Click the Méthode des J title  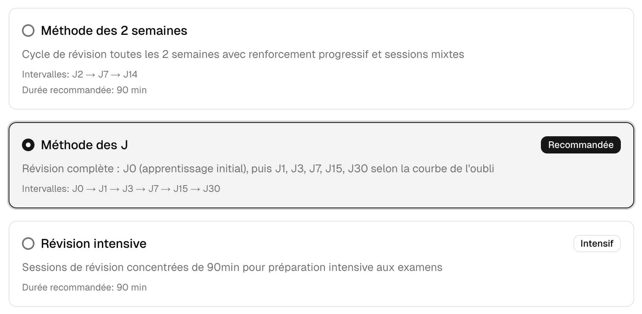click(84, 145)
